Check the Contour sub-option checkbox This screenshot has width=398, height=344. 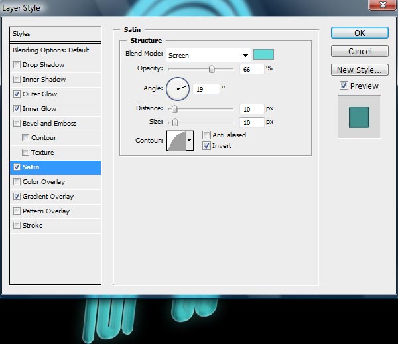pos(25,138)
